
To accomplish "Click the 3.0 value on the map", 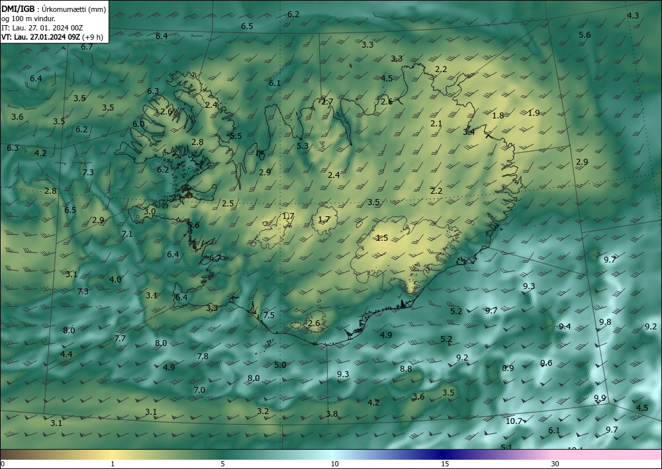I will coord(150,211).
